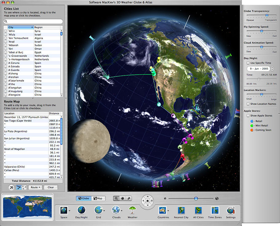The image size is (280, 226).
Task: Click the search magnifier in Cities List
Action: [6, 21]
